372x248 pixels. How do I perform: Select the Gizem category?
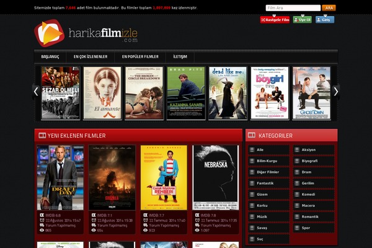268,194
